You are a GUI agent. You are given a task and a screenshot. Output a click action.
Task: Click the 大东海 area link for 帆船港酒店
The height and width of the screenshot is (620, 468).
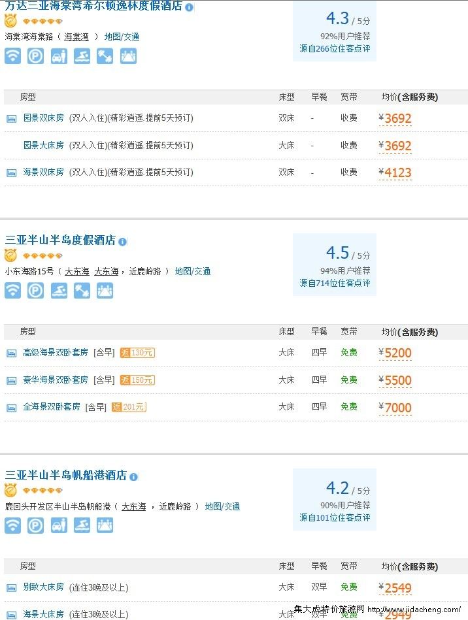133,506
